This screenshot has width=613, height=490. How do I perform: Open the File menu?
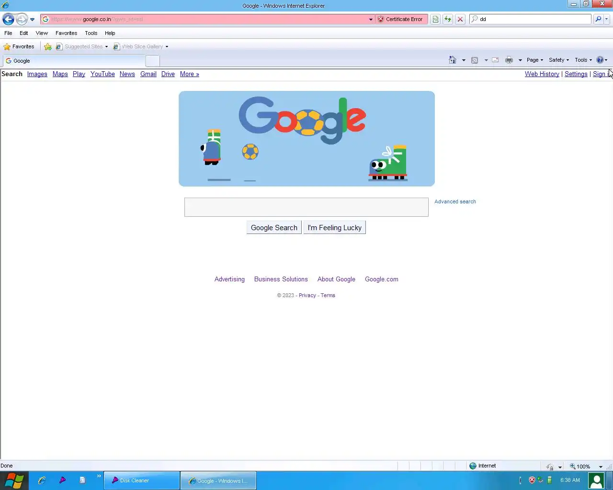[8, 33]
